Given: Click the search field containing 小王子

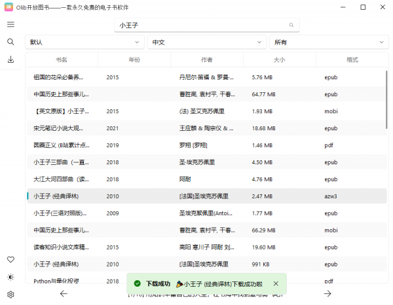Looking at the screenshot, I should (x=207, y=25).
